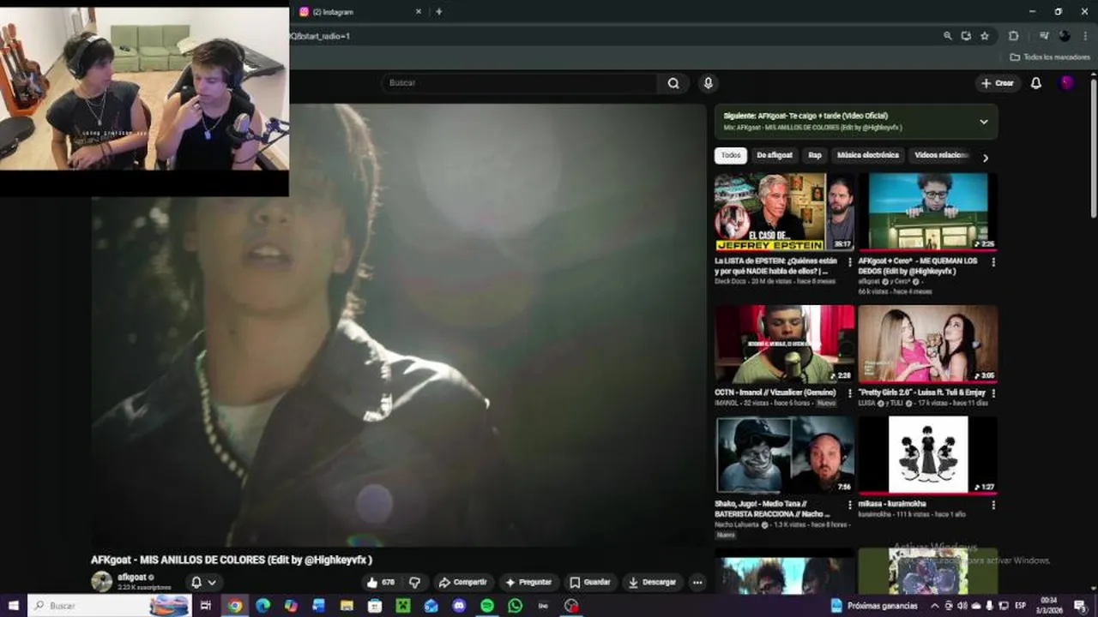Open Chrome zoom magnifier in address bar
Viewport: 1098px width, 617px height.
[947, 36]
